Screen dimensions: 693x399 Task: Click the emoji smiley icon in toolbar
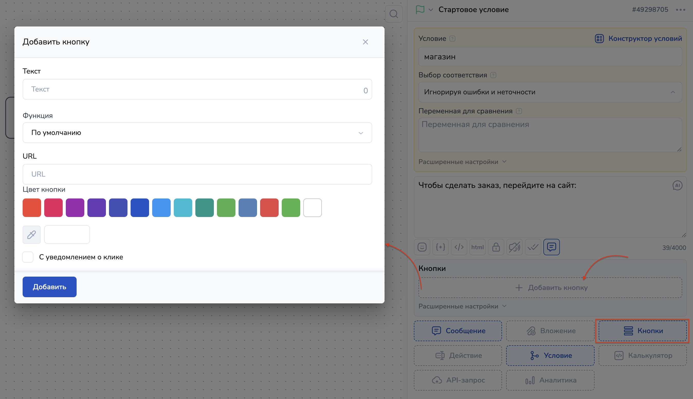coord(422,247)
